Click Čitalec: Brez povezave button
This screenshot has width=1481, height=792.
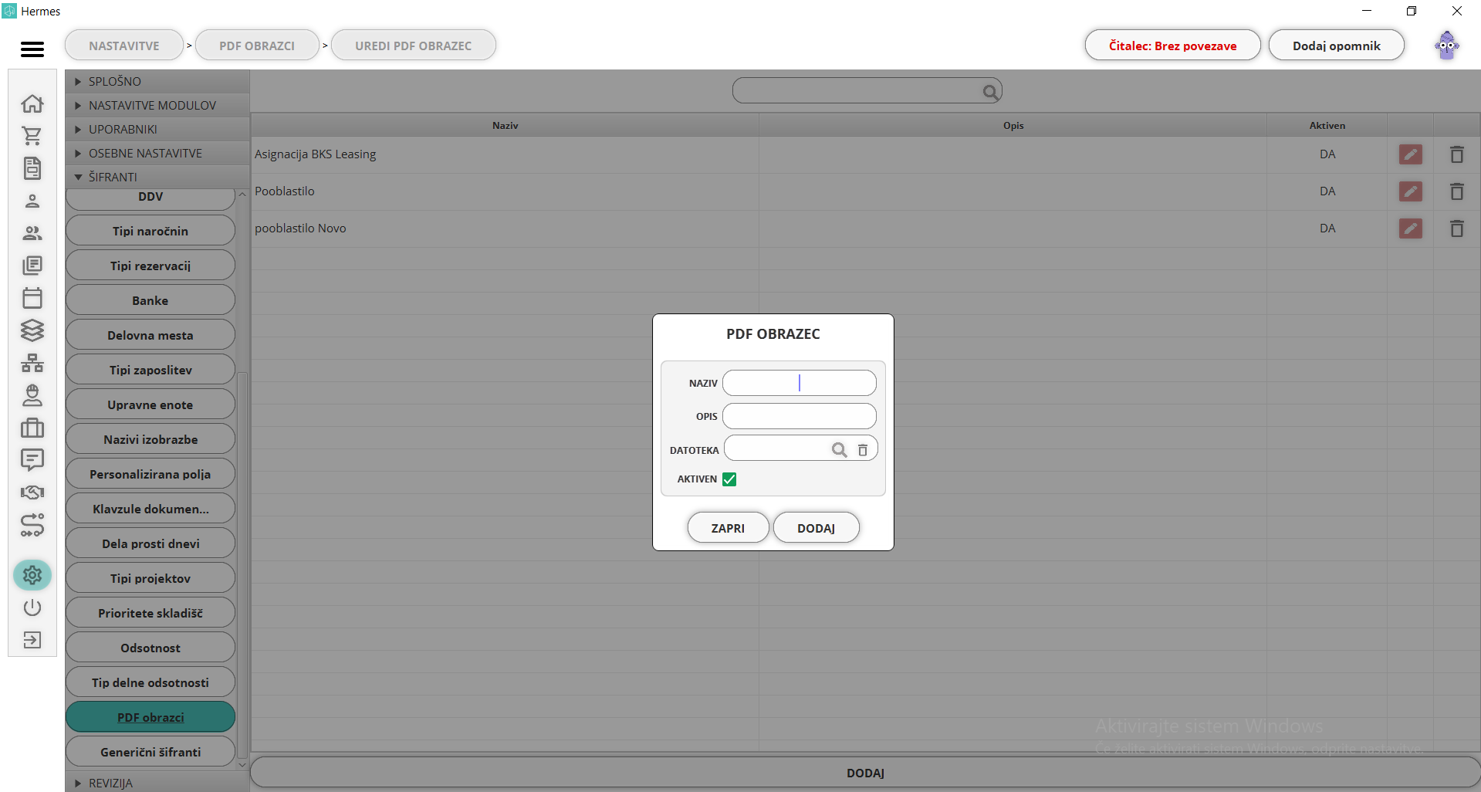click(1172, 46)
